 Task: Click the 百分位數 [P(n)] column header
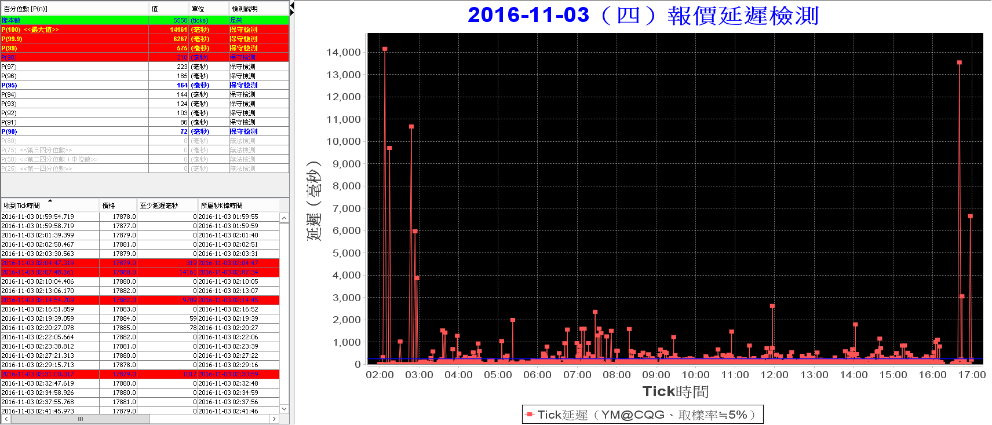[75, 9]
